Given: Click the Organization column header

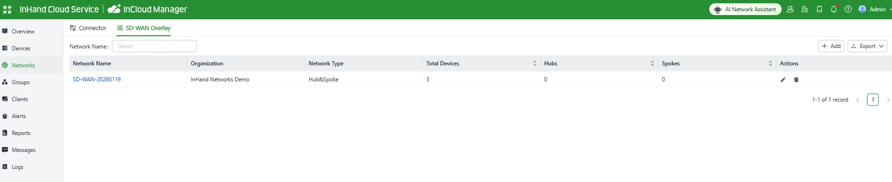Looking at the screenshot, I should (x=207, y=63).
